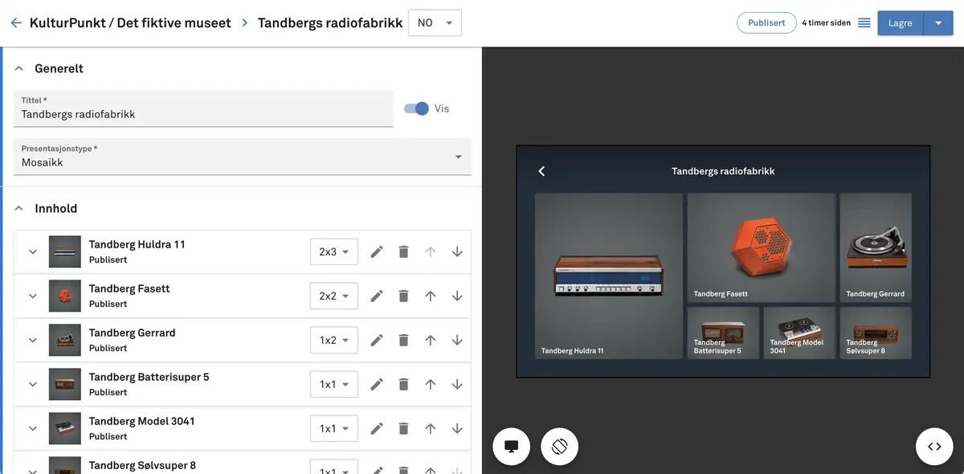Edit Tandberg Huldra 11 with pencil icon
The image size is (964, 474).
[x=376, y=251]
